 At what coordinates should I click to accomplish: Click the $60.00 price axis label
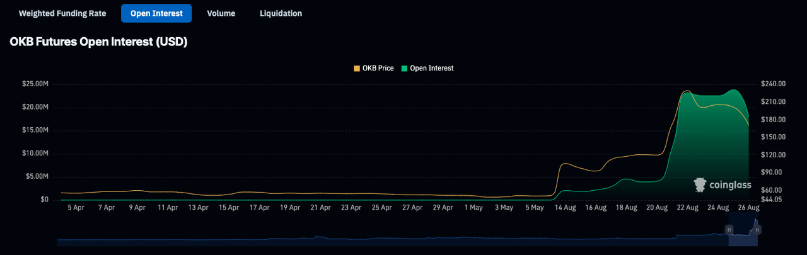coord(770,190)
